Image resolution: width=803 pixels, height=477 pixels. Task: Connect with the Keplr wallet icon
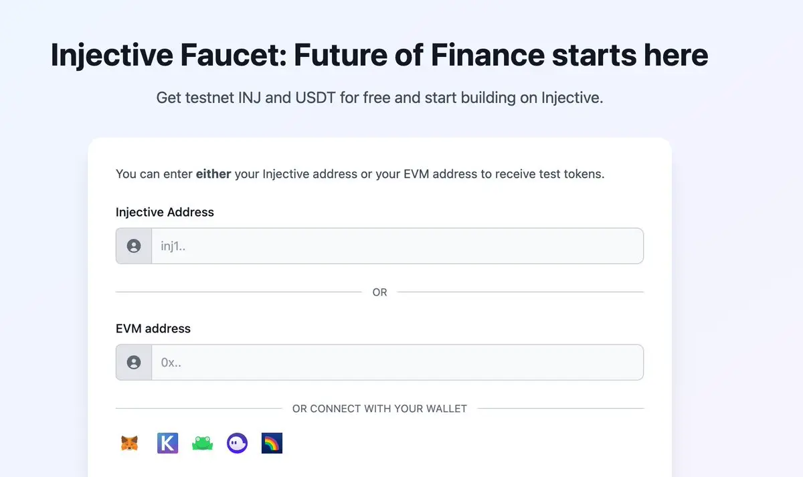pyautogui.click(x=167, y=443)
